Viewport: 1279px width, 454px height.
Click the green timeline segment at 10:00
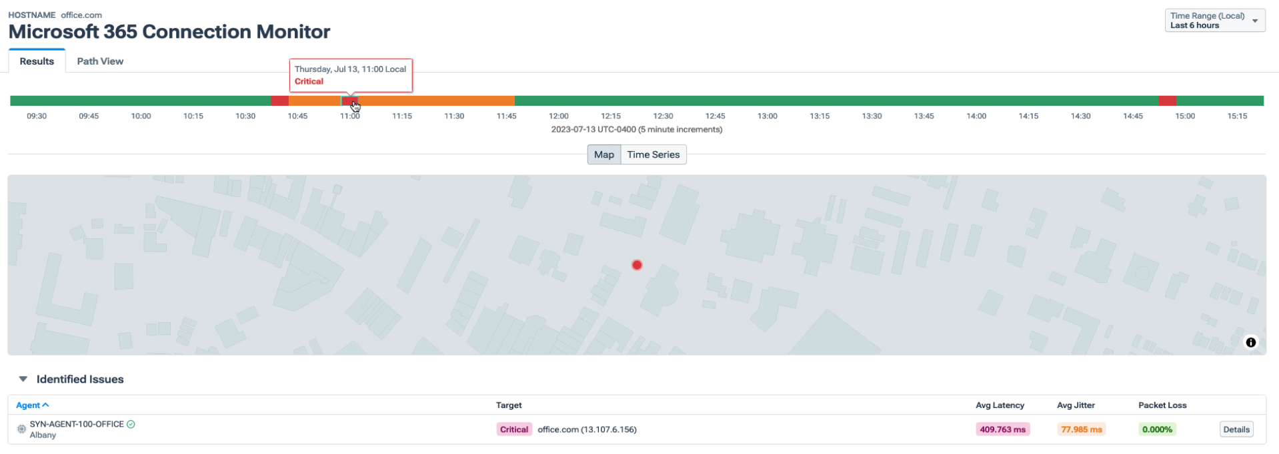coord(141,101)
